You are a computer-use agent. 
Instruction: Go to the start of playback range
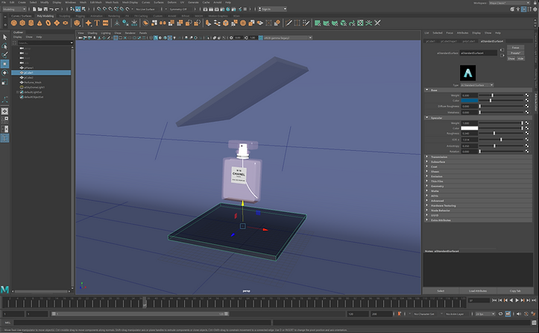[494, 300]
